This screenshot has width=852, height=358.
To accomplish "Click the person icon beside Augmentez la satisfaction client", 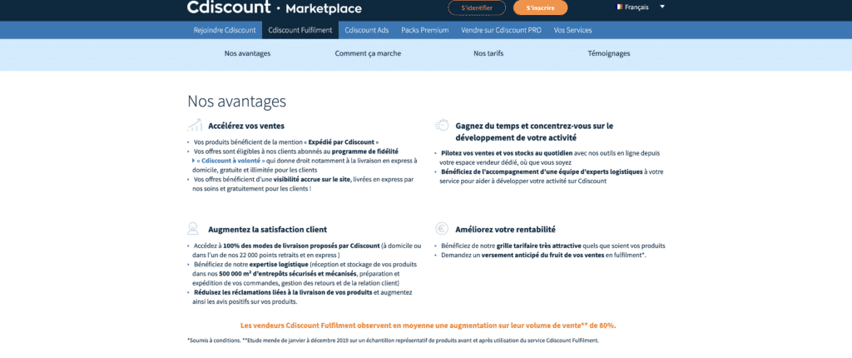I will point(193,228).
